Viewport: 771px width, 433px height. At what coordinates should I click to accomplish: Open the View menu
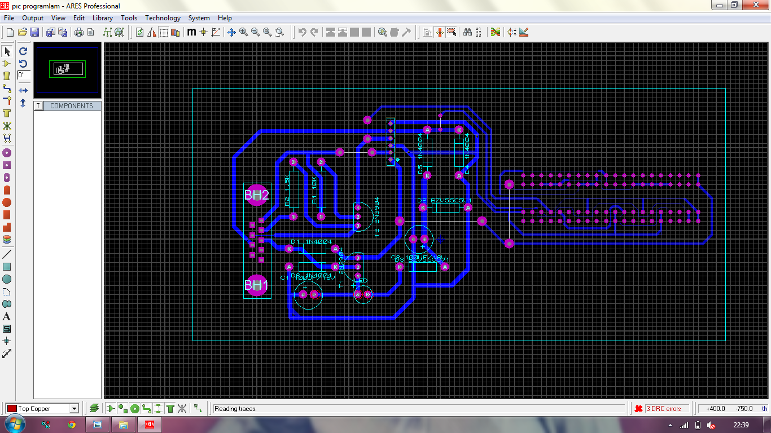pos(58,18)
